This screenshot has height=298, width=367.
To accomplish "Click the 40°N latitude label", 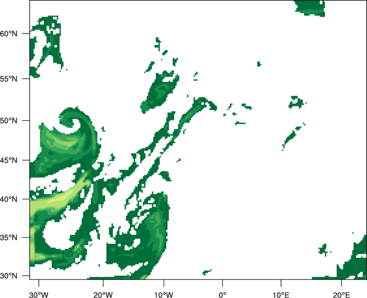I will coord(9,199).
